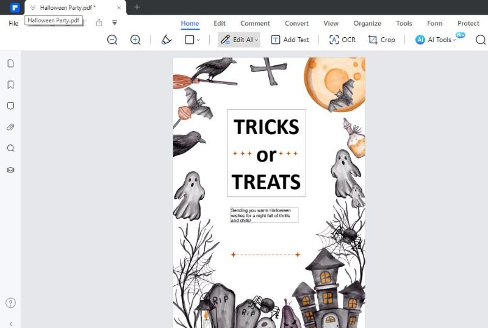Add a new tab with plus
This screenshot has width=488, height=328.
pos(137,7)
